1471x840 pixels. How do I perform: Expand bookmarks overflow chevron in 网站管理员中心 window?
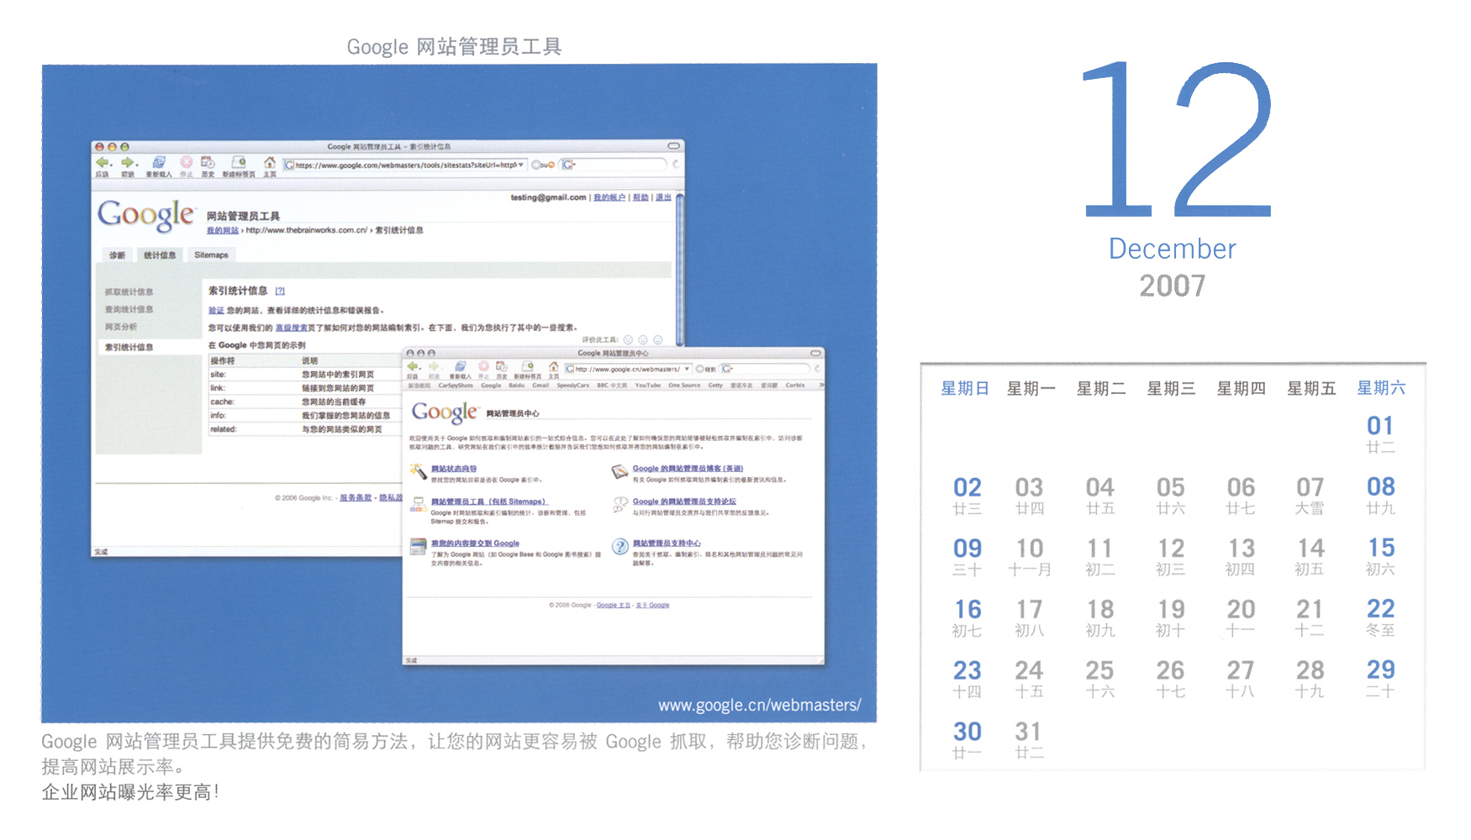pyautogui.click(x=821, y=386)
